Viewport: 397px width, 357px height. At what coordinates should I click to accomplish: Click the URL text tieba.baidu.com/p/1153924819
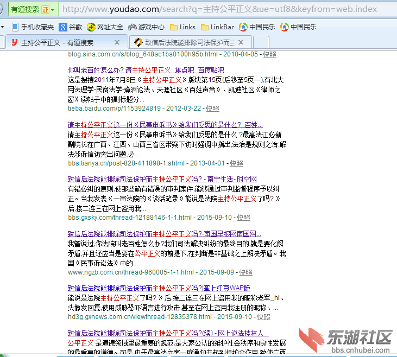(114, 109)
